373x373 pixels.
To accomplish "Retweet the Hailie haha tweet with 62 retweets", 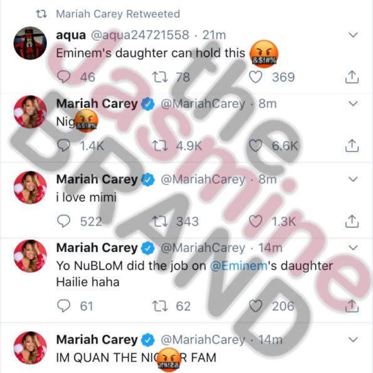I will pos(160,306).
